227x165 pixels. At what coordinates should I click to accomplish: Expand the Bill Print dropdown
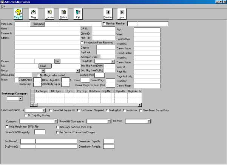[x=149, y=121]
